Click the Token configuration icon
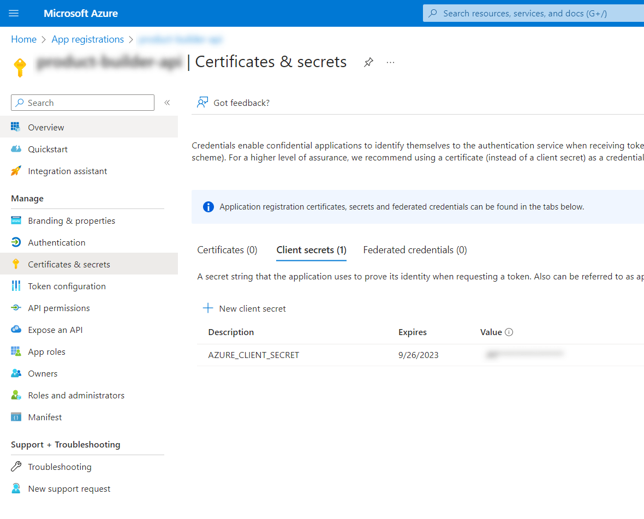 [x=16, y=286]
